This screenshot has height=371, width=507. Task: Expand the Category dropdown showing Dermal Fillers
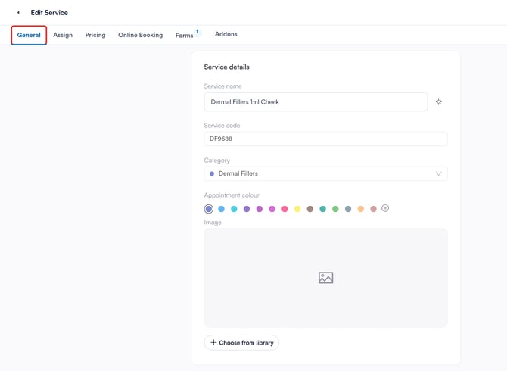[x=325, y=173]
